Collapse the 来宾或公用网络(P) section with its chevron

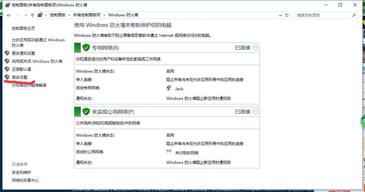click(256, 111)
